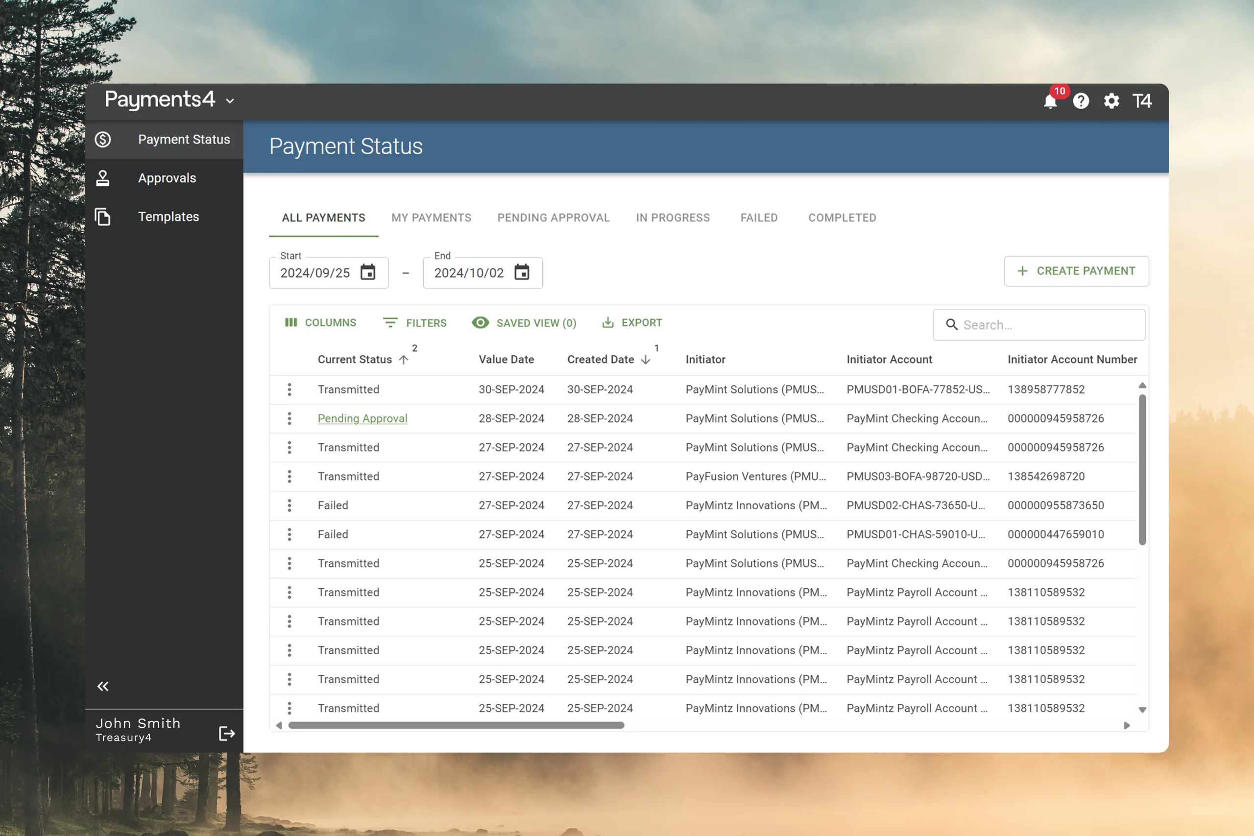The width and height of the screenshot is (1254, 836).
Task: Click the CREATE PAYMENT button
Action: (1076, 271)
